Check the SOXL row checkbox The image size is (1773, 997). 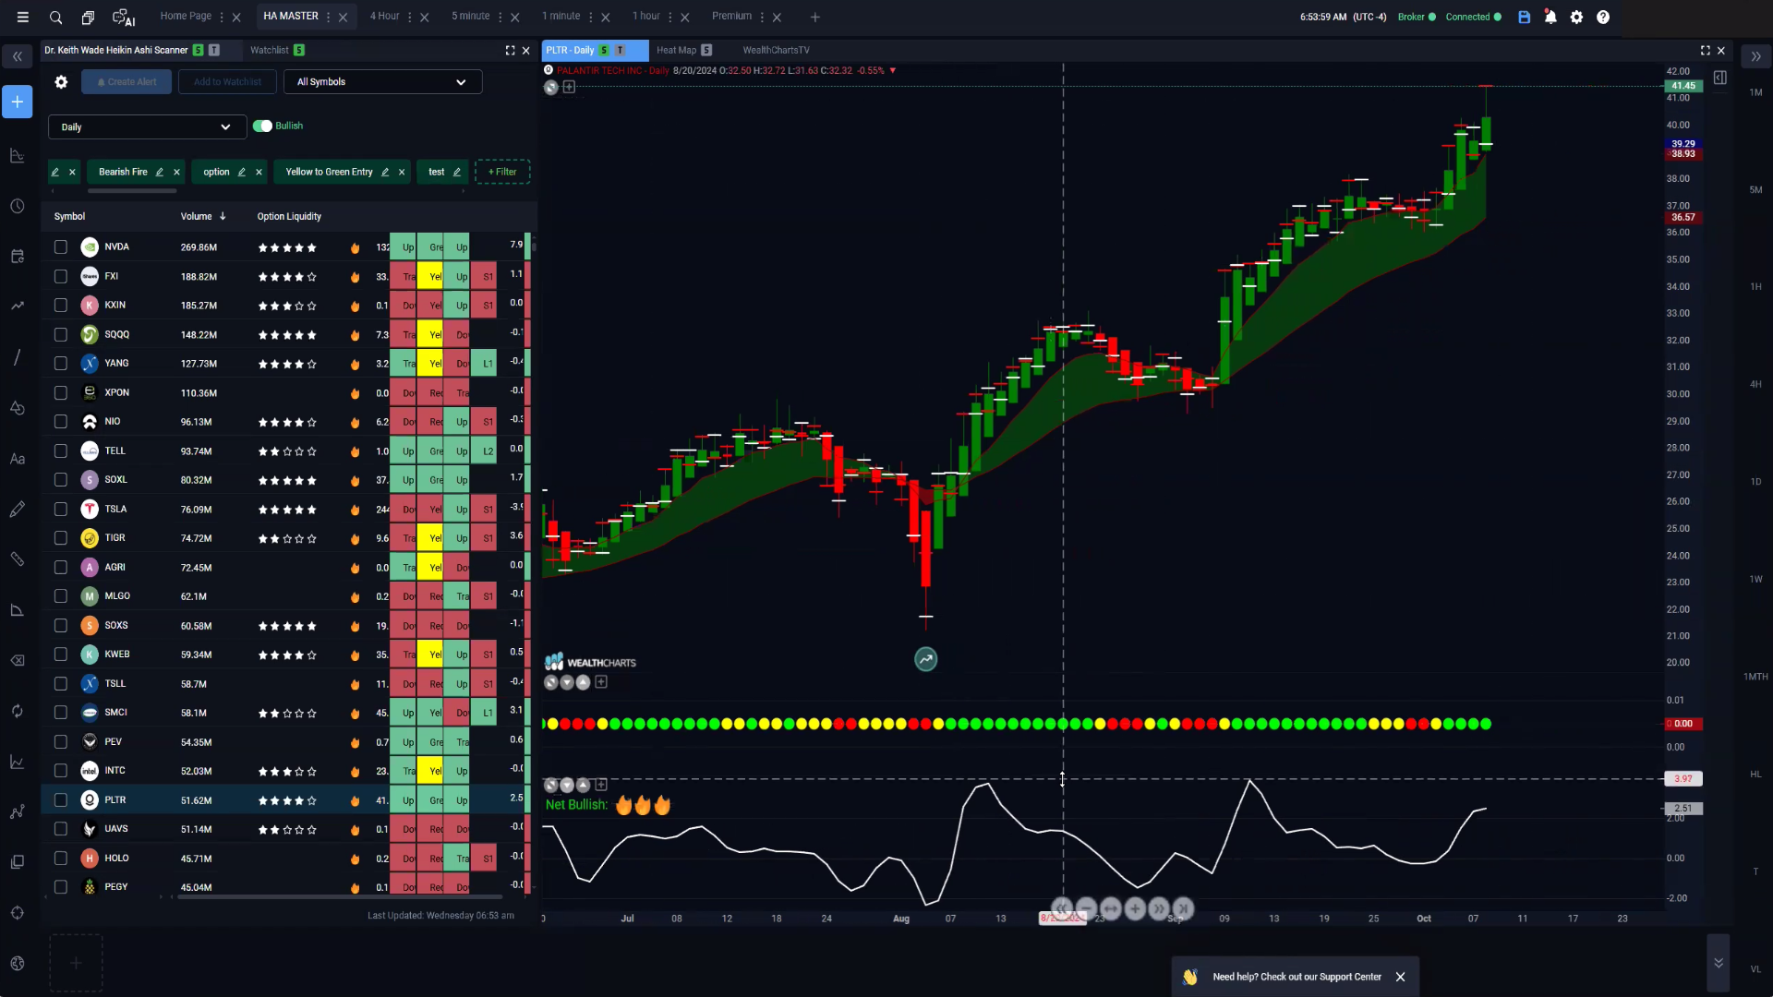point(61,480)
